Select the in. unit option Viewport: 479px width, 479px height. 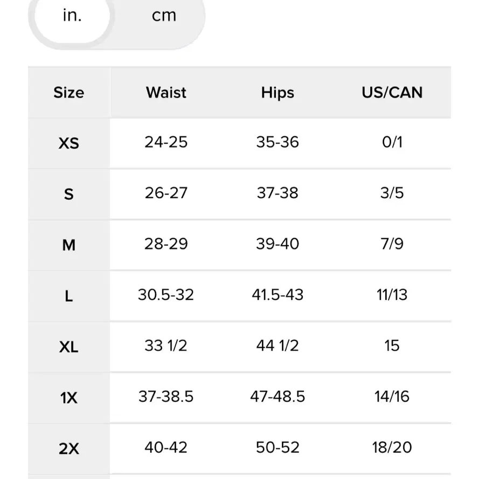tap(72, 15)
